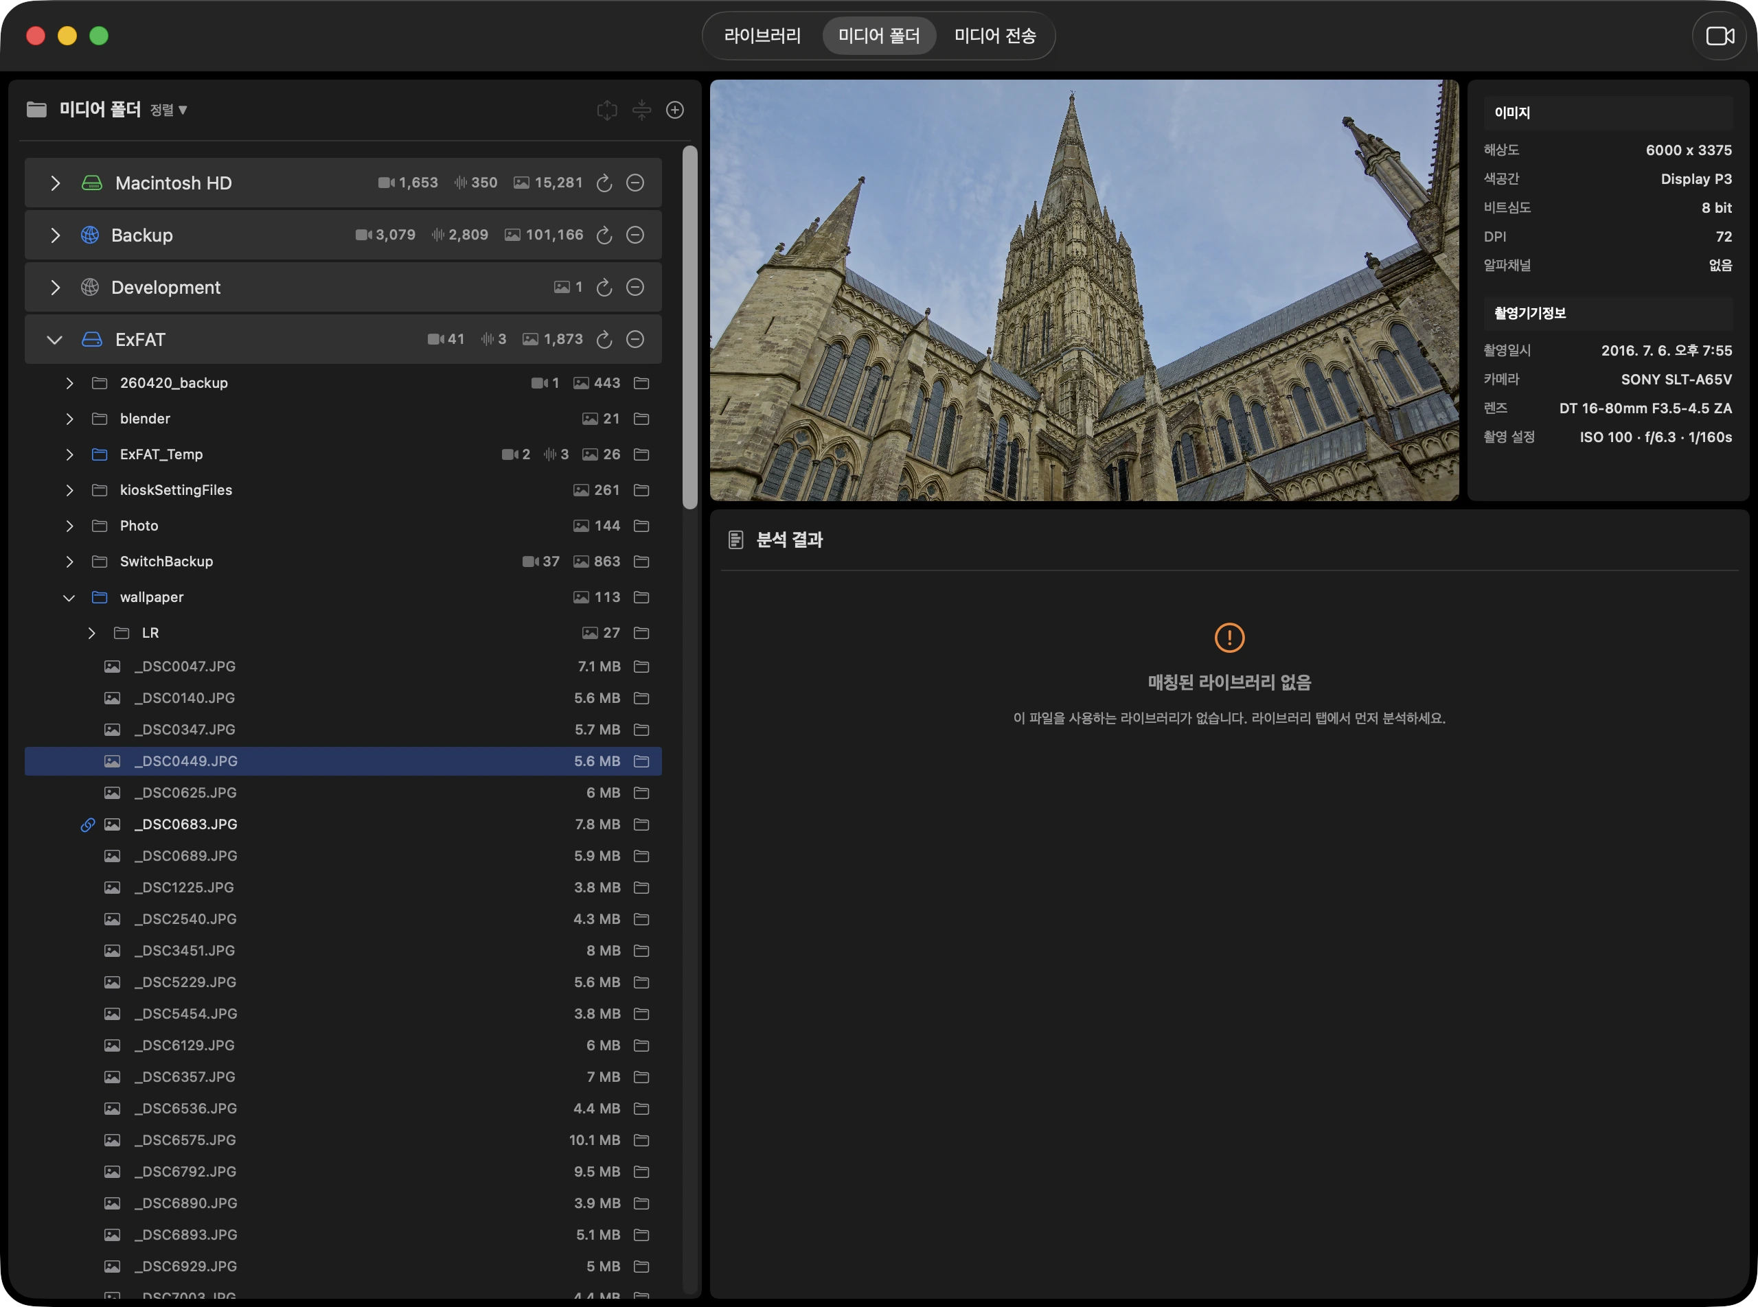Click the camera value SONY SLT-A65V
This screenshot has width=1758, height=1307.
1676,380
